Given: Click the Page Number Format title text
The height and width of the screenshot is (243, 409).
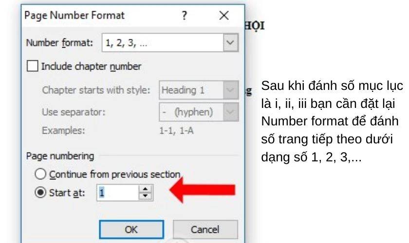Looking at the screenshot, I should pyautogui.click(x=74, y=16).
